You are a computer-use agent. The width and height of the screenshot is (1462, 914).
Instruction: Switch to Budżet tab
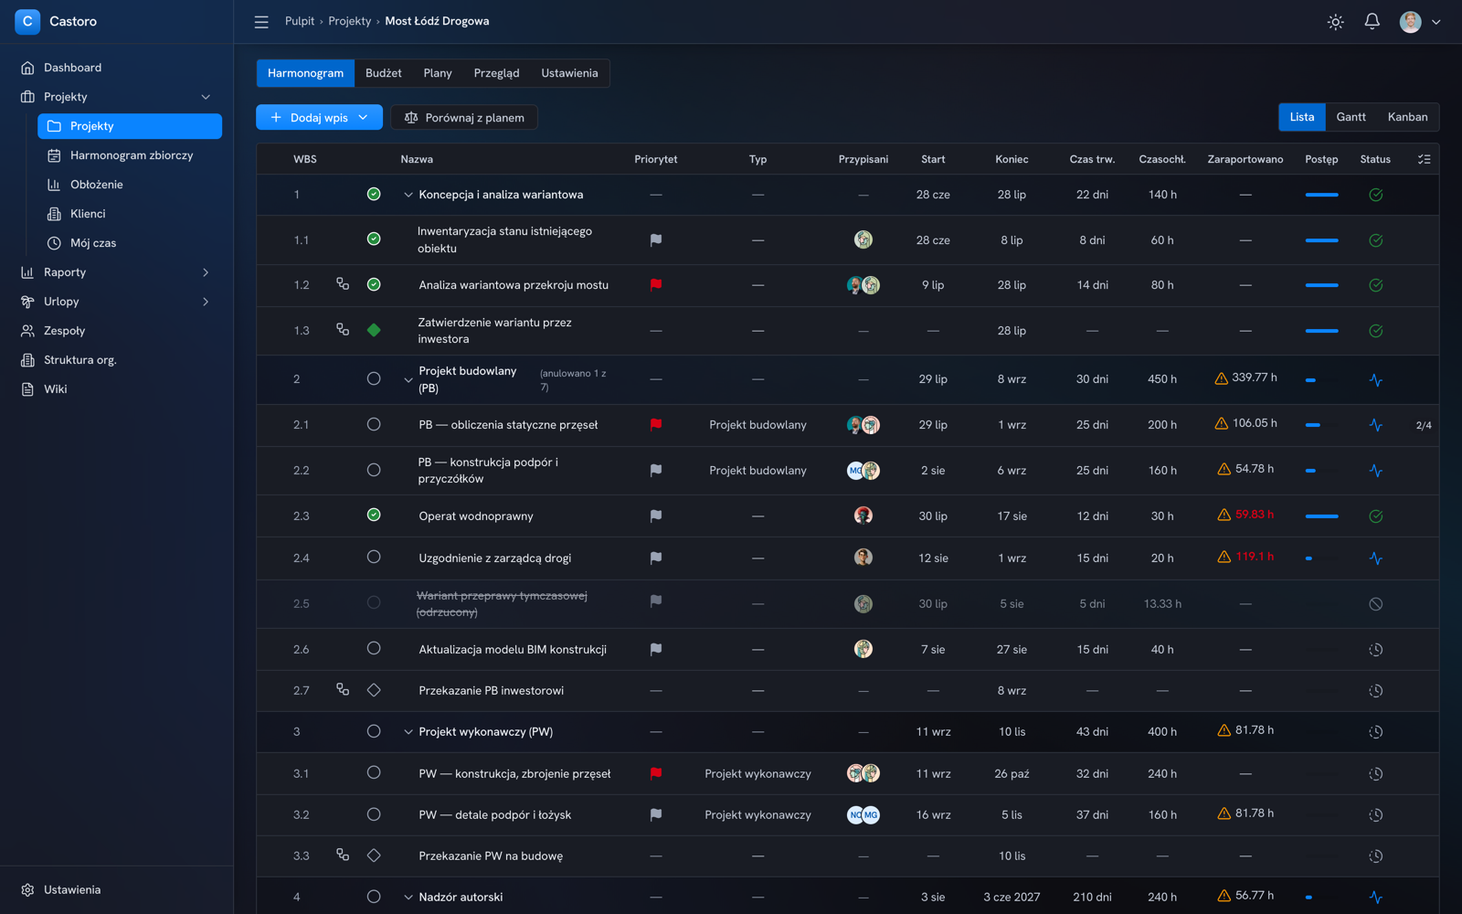pos(384,73)
